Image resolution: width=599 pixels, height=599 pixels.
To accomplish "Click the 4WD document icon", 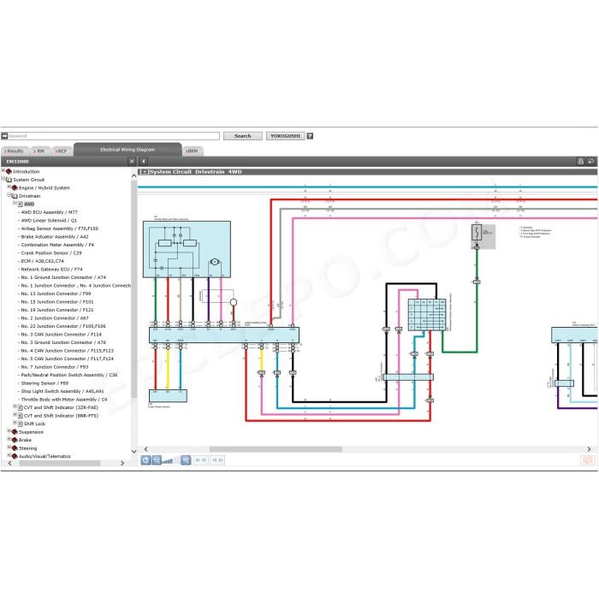I will point(21,205).
